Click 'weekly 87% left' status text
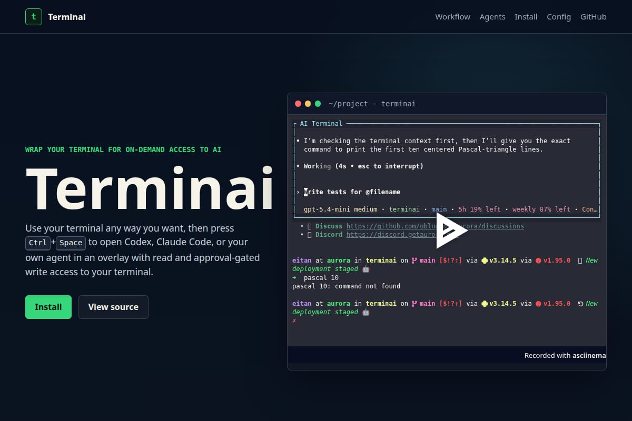Screen dimensions: 632x421 [541, 209]
